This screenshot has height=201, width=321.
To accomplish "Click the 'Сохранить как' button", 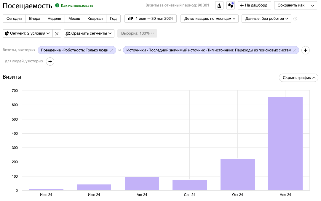I will (291, 6).
